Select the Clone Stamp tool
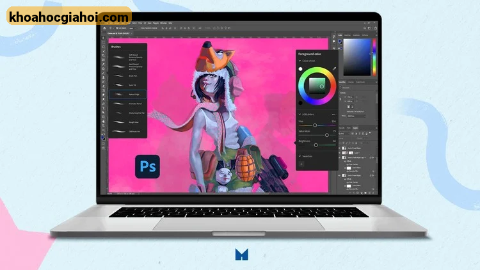Viewport: 480px width, 270px height. (103, 77)
